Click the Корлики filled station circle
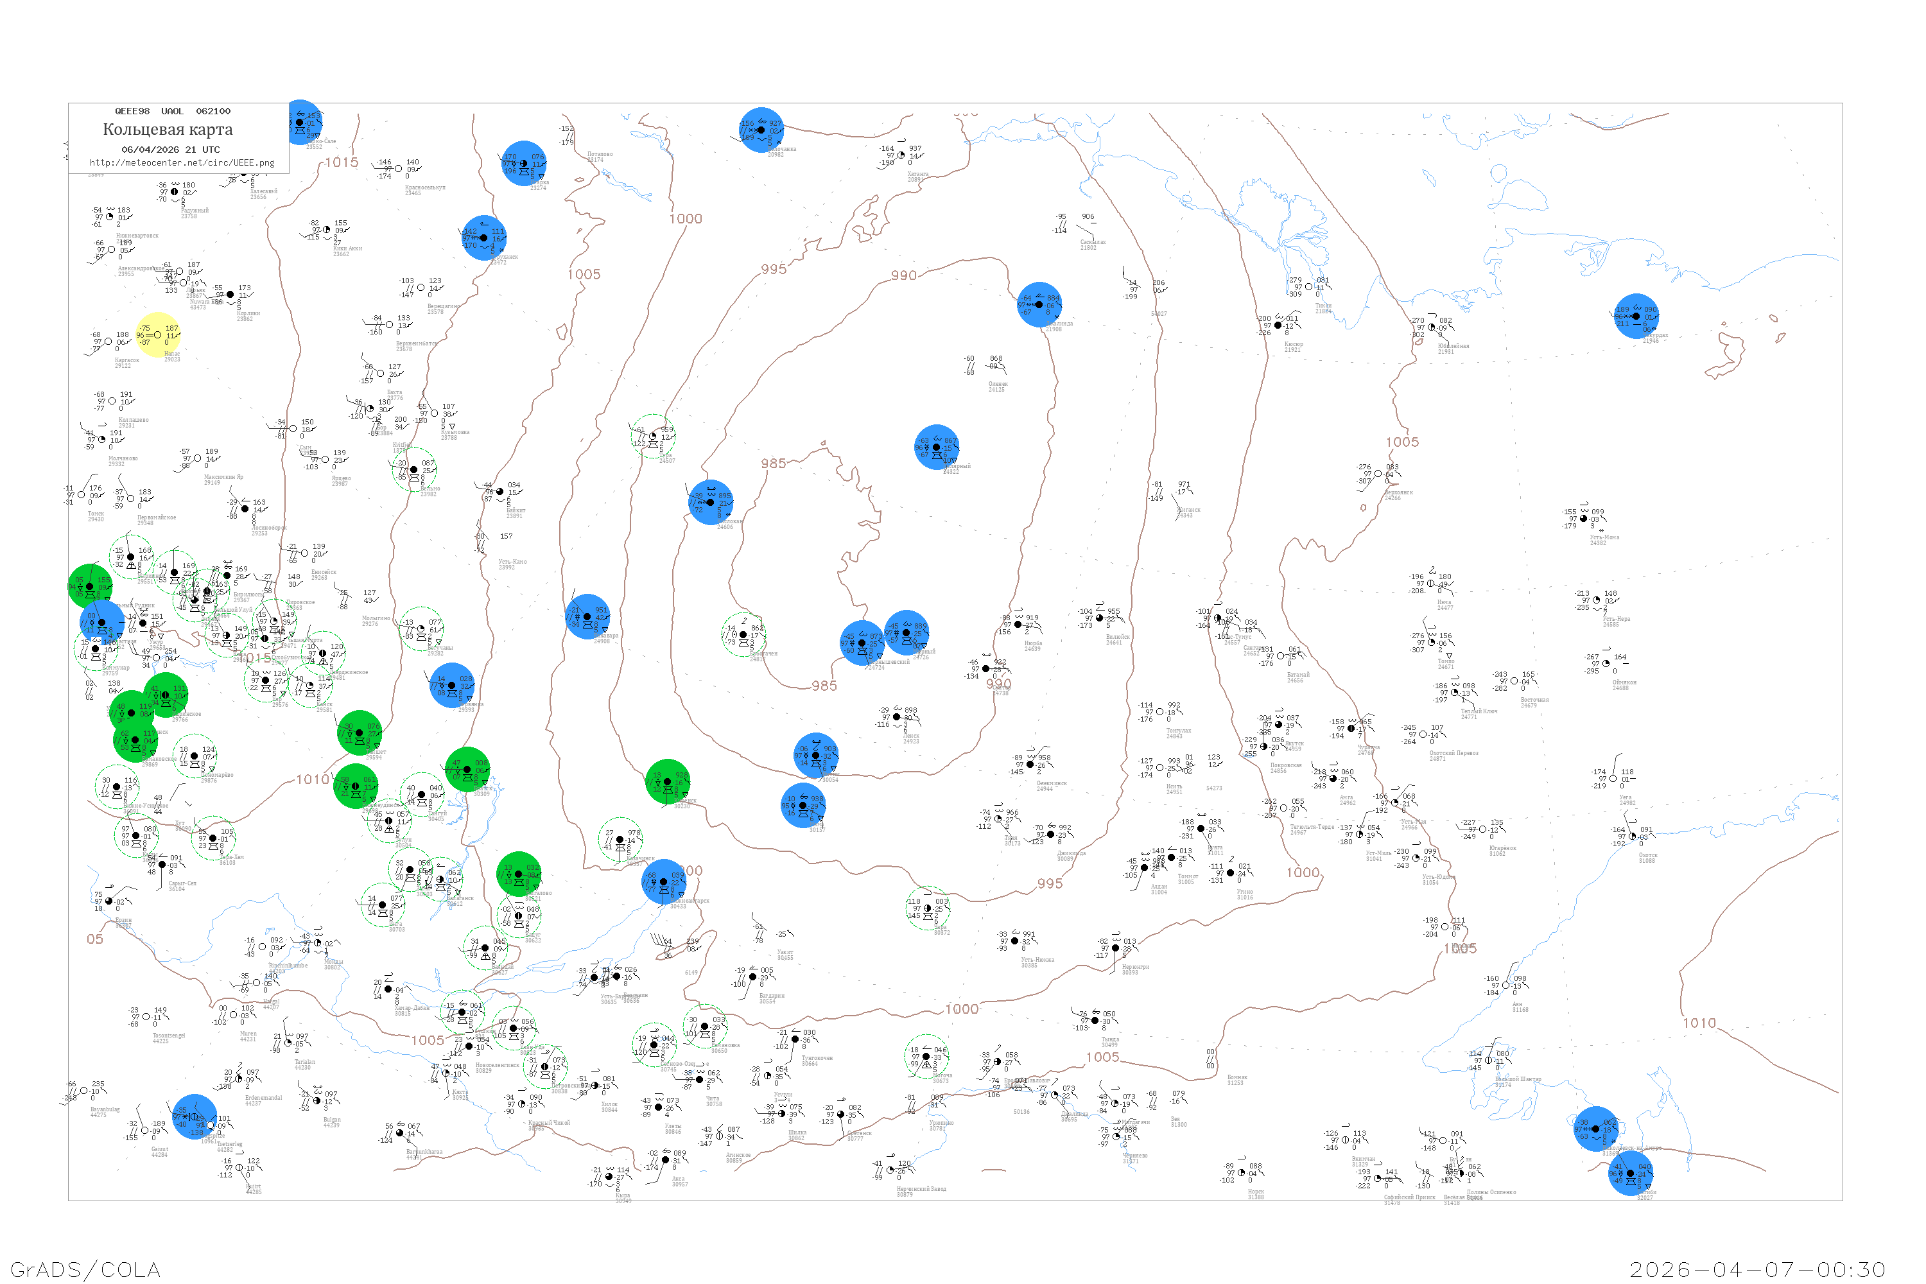This screenshot has height=1284, width=1926. (230, 295)
